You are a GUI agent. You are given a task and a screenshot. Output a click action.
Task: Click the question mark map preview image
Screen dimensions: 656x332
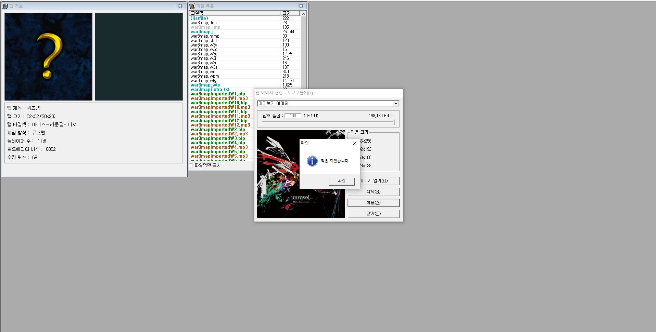tap(48, 57)
